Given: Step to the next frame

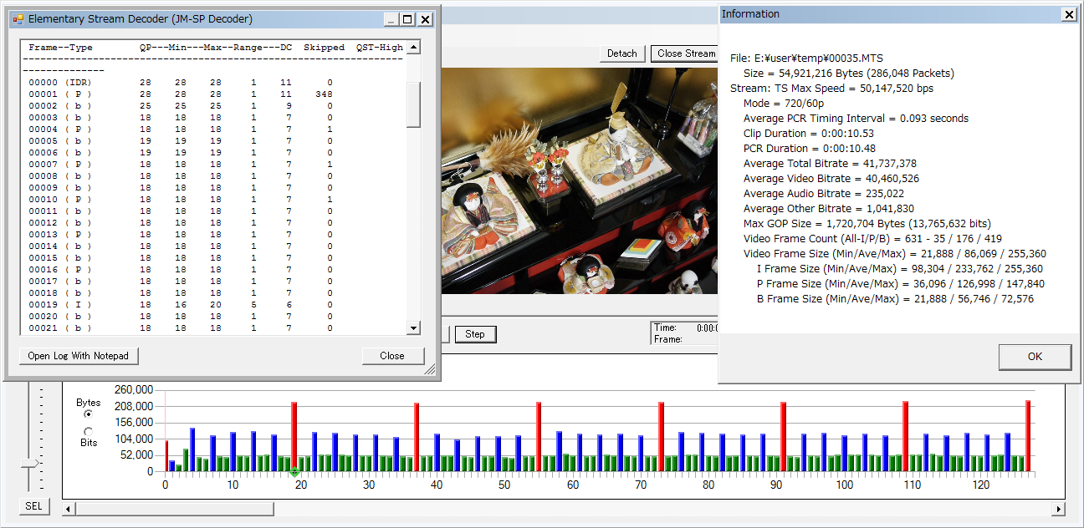Looking at the screenshot, I should tap(475, 334).
